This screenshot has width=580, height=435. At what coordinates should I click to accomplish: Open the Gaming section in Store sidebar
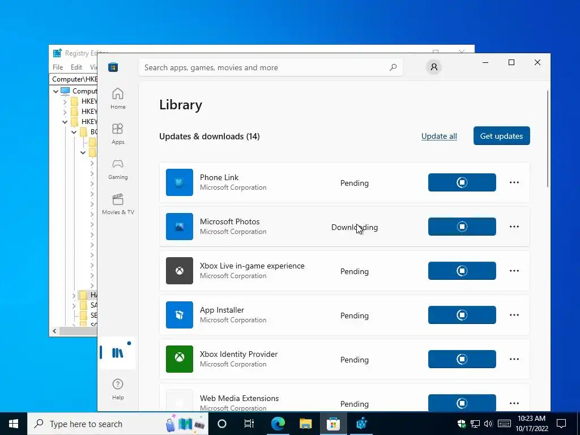click(x=118, y=169)
